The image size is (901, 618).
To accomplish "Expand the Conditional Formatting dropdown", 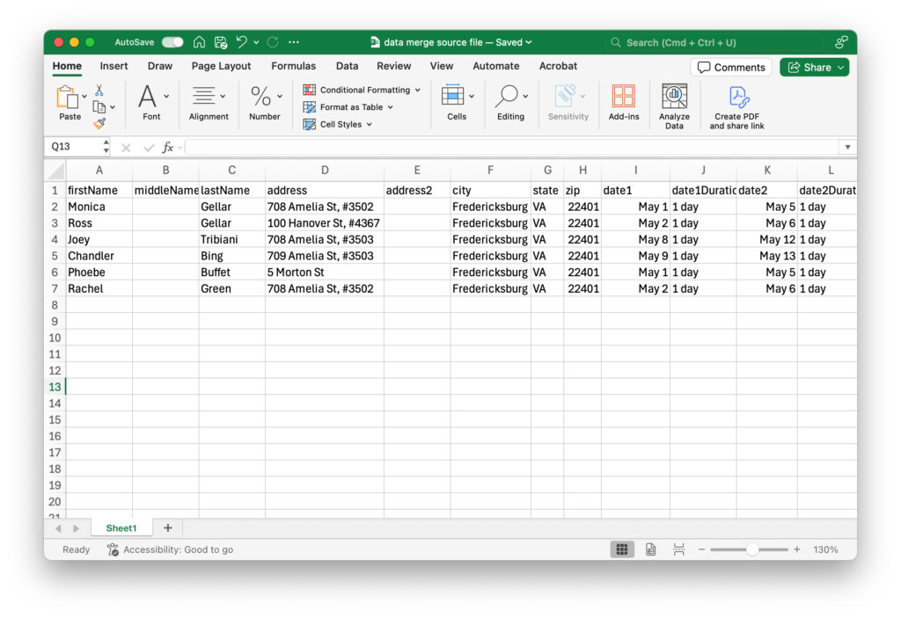I will pyautogui.click(x=418, y=91).
